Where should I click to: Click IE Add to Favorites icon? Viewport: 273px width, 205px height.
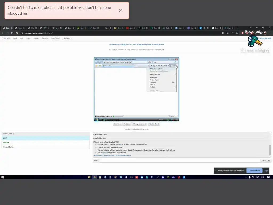coord(100,66)
